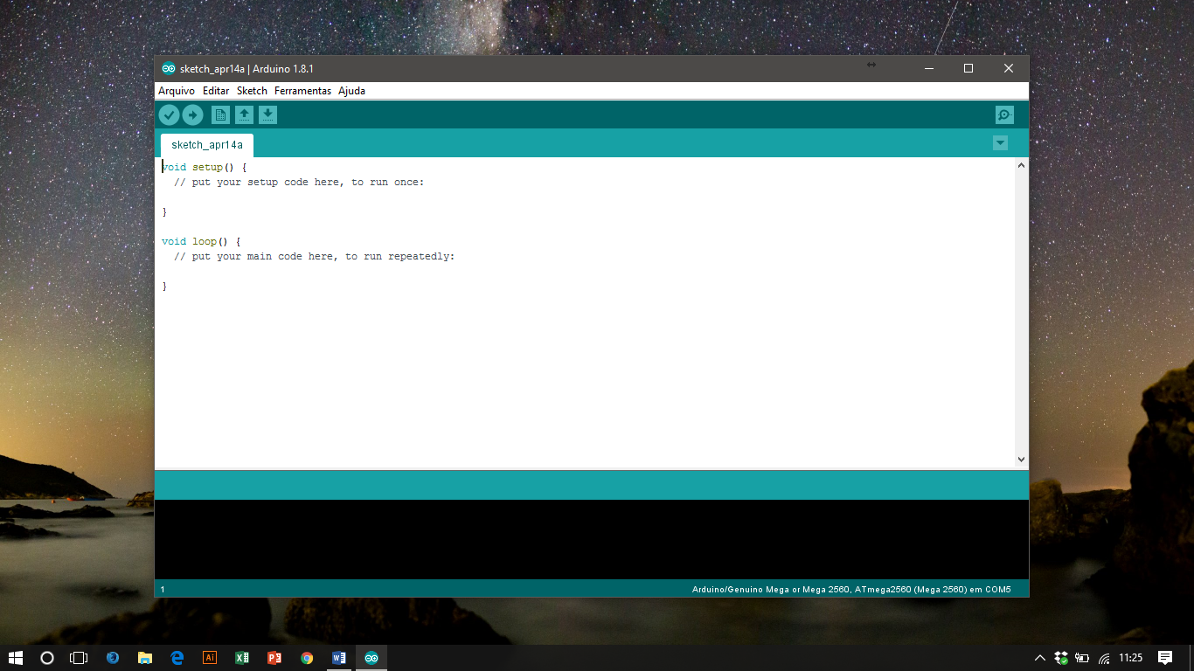The height and width of the screenshot is (671, 1194).
Task: Upload the sketch with the arrow button
Action: 192,115
